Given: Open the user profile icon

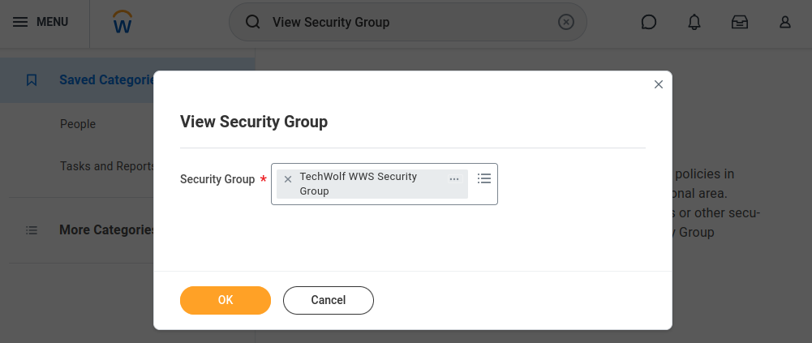Looking at the screenshot, I should click(x=785, y=22).
